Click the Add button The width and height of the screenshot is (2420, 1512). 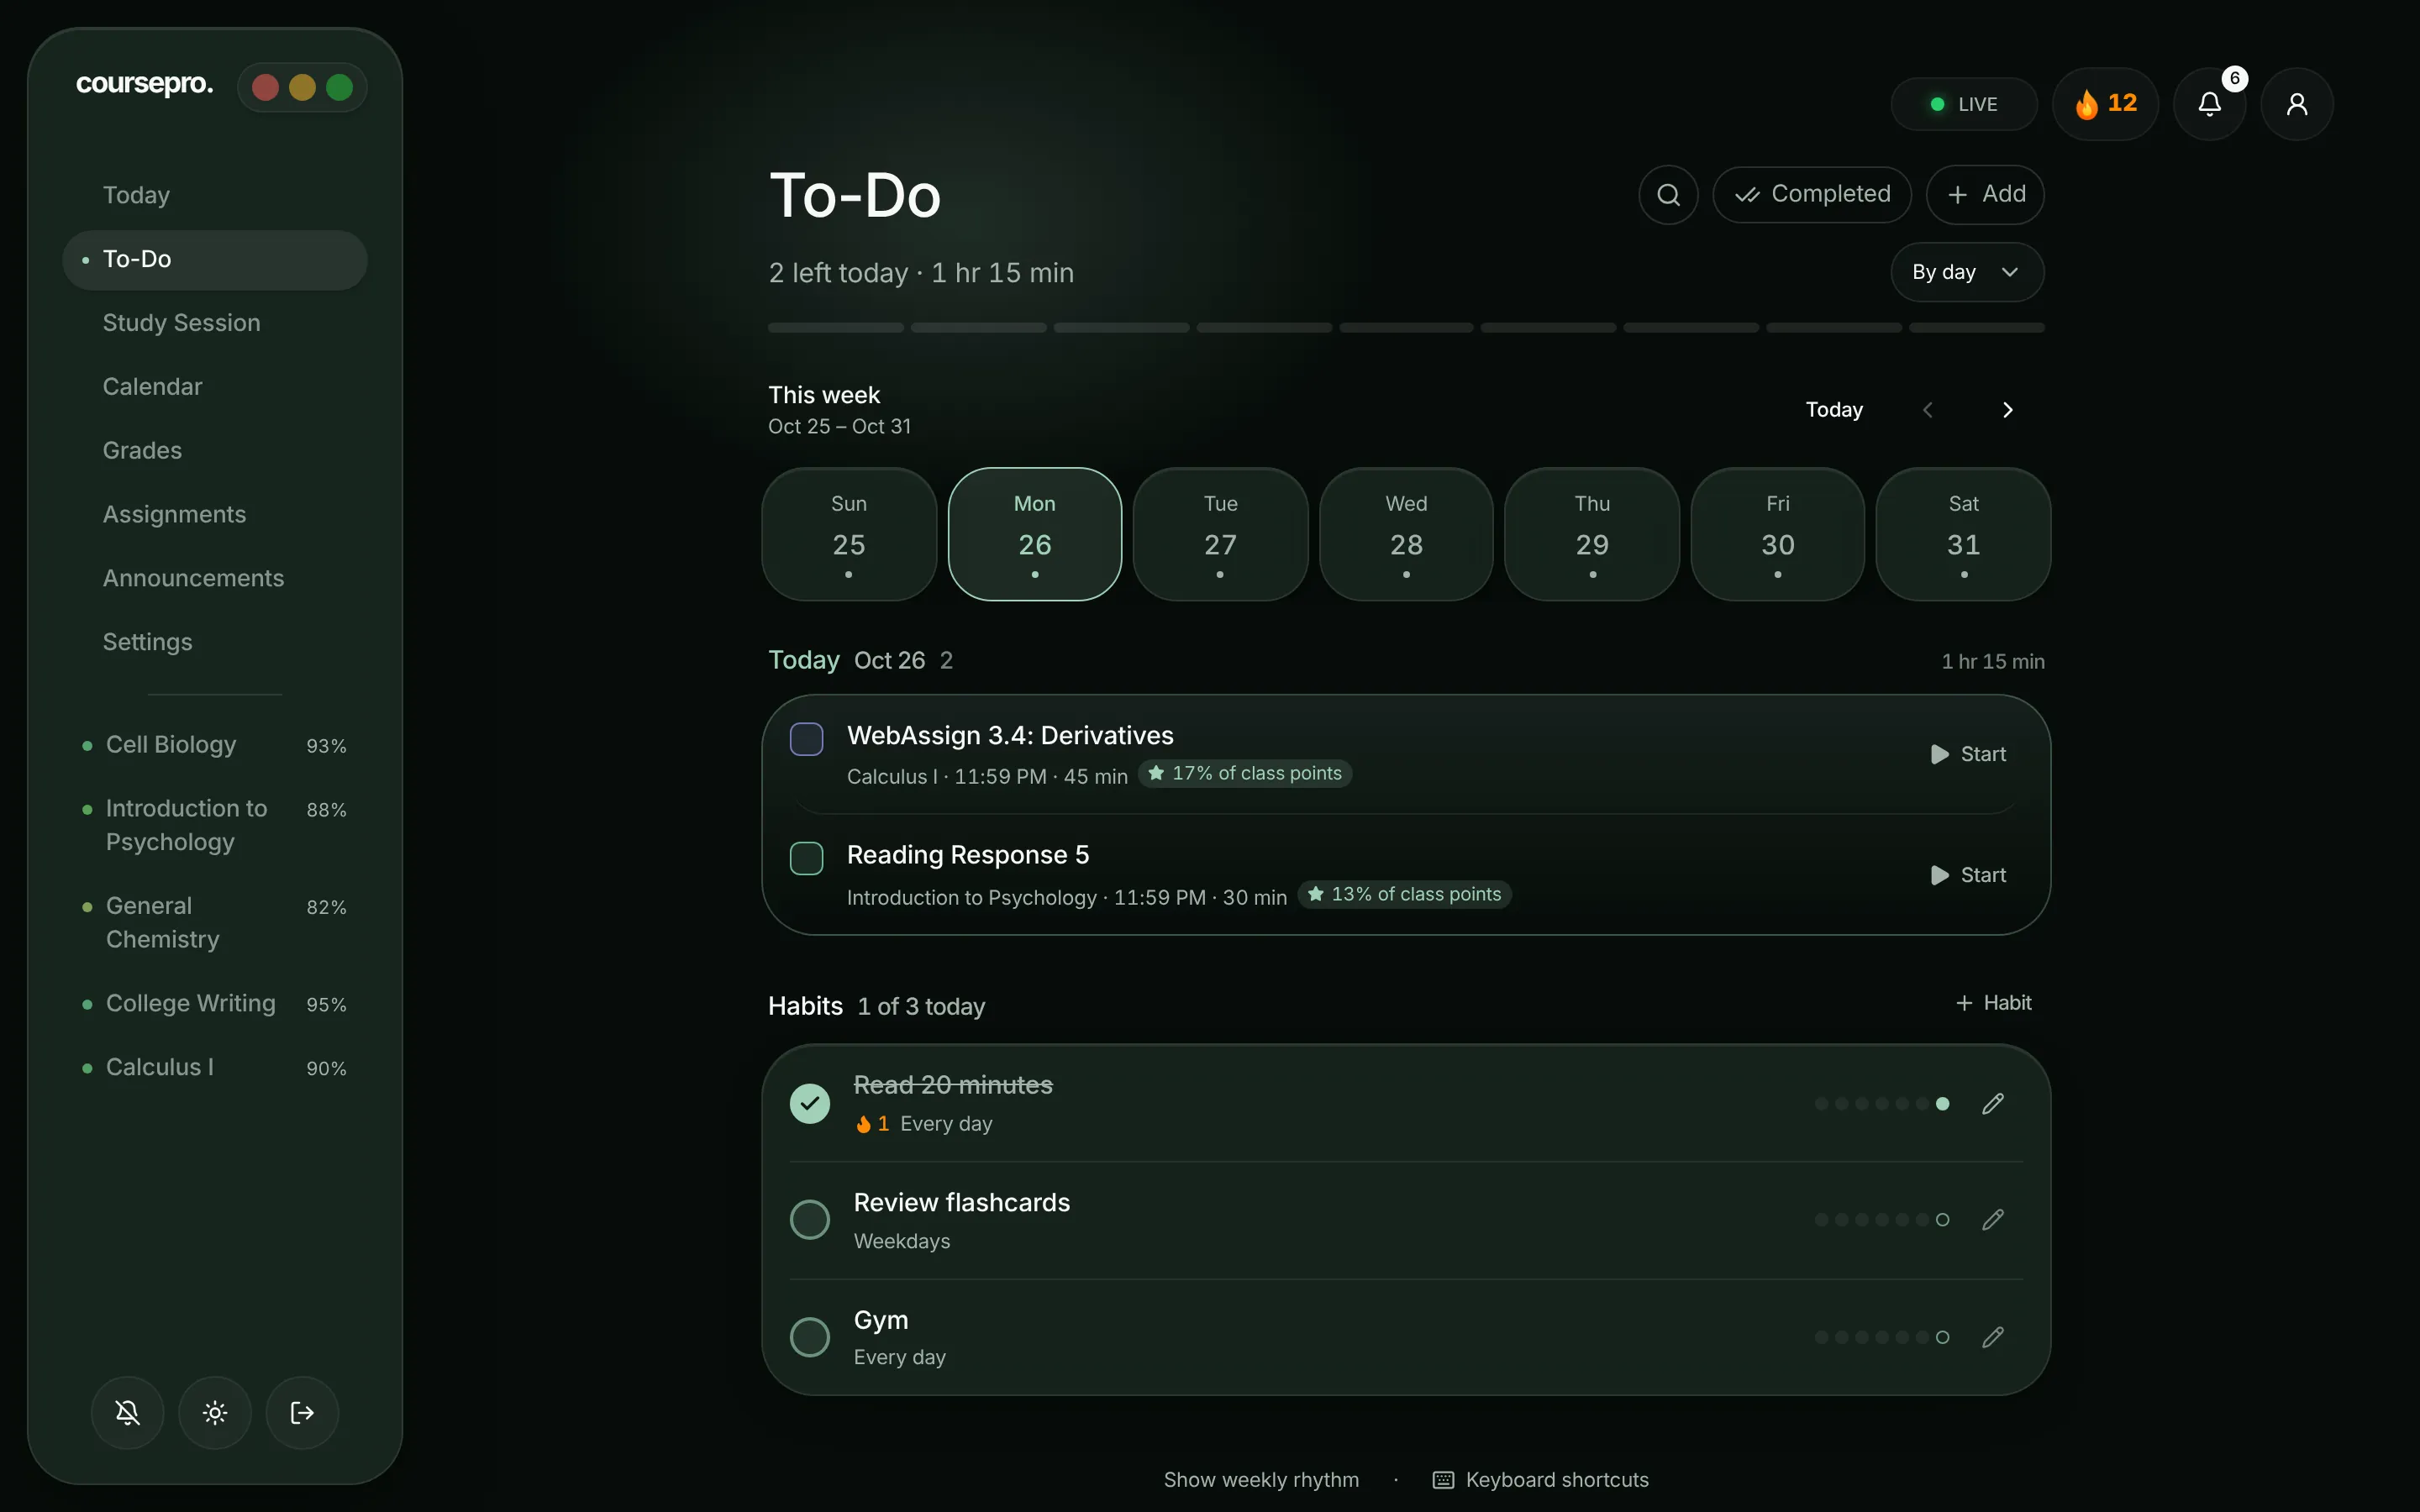[1985, 194]
